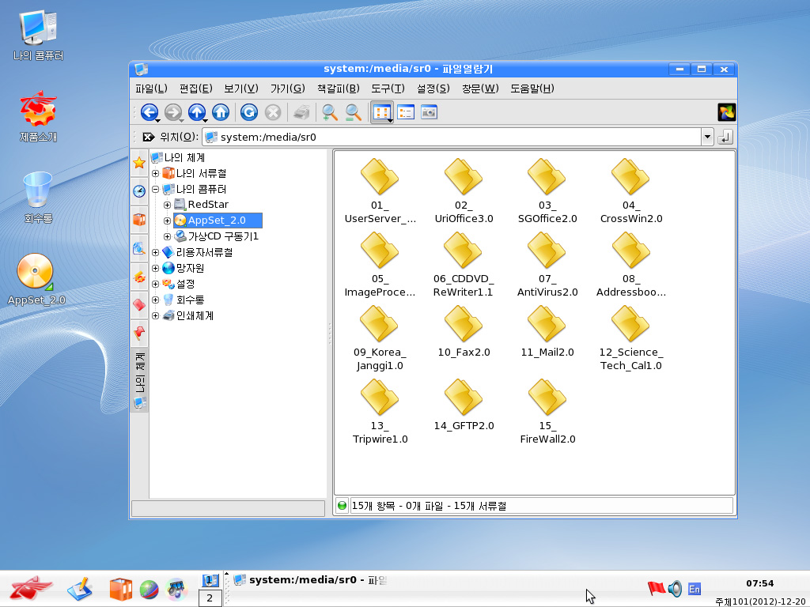Open the history clock panel in sidebar

pos(139,190)
